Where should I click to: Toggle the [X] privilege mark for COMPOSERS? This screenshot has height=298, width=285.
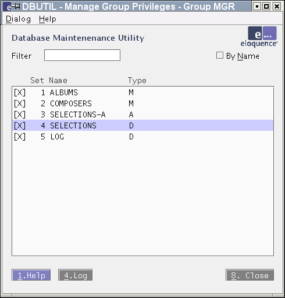[x=20, y=103]
